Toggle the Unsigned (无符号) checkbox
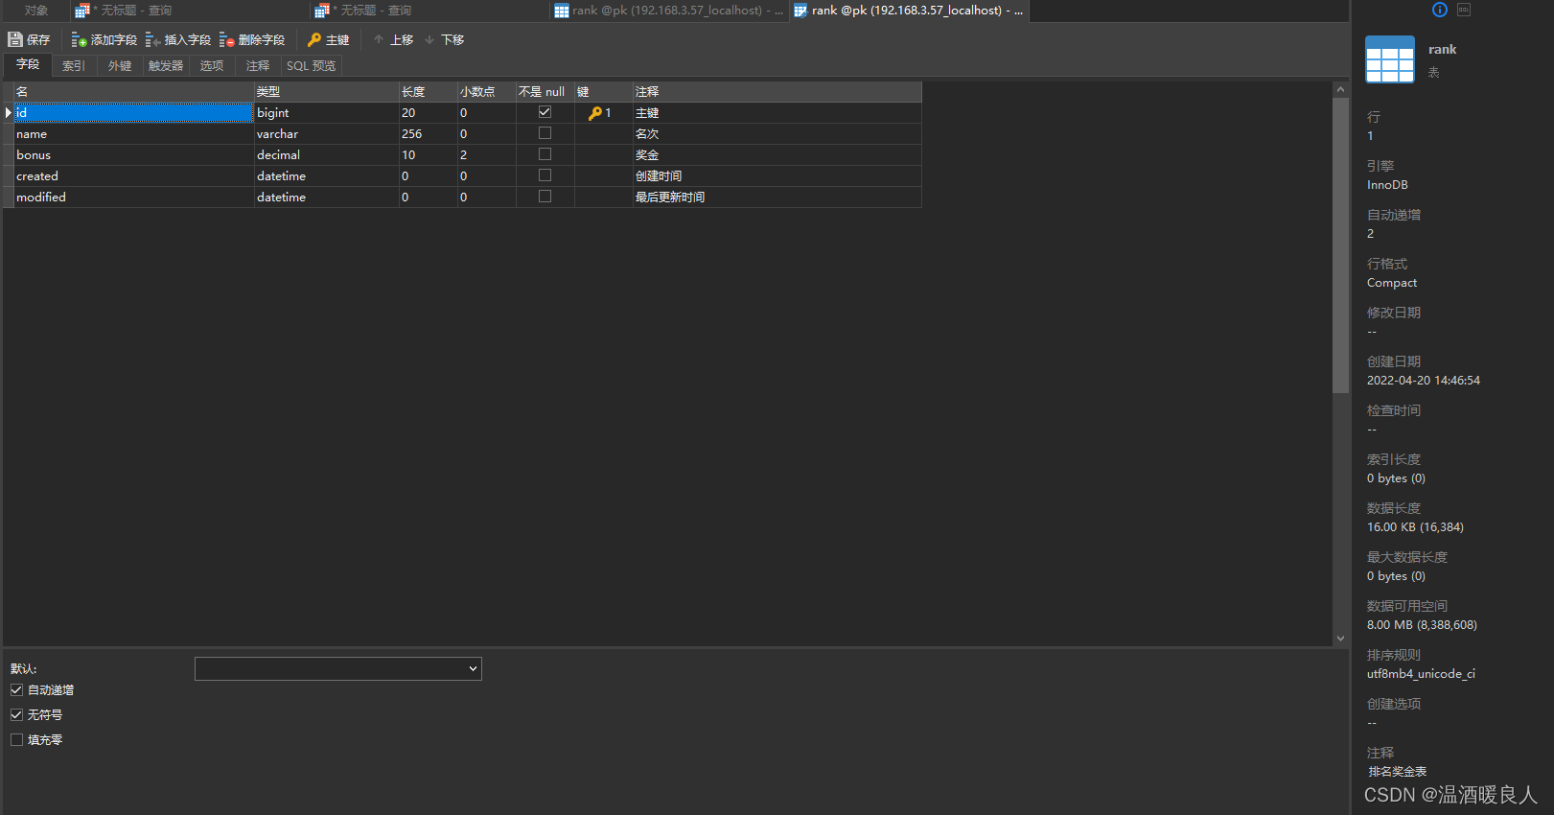 click(16, 715)
